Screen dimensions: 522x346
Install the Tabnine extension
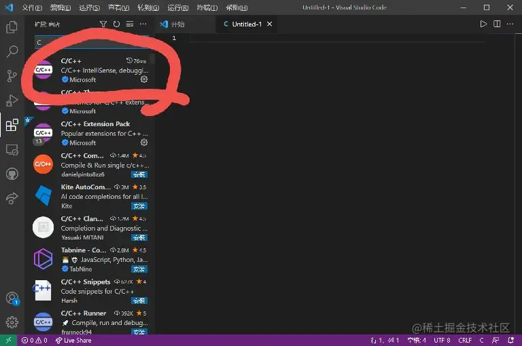139,269
